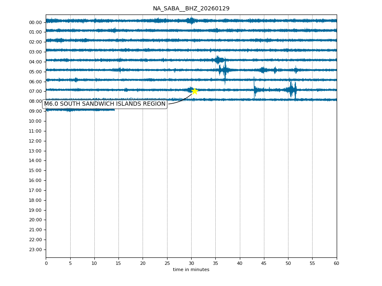382x286 pixels.
Task: Select the 12:00 hour tick label
Action: click(35, 141)
